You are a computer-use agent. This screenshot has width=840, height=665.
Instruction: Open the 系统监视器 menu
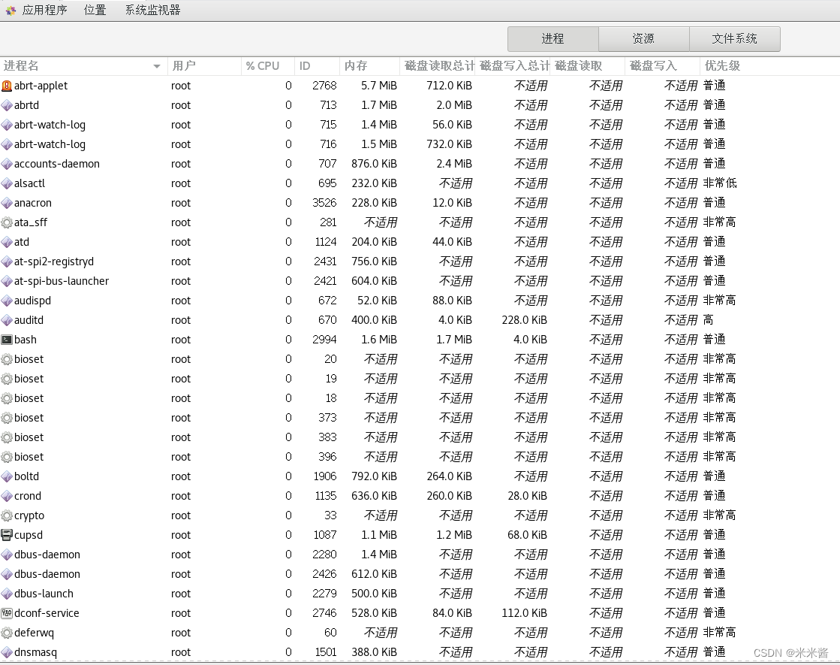tap(152, 11)
